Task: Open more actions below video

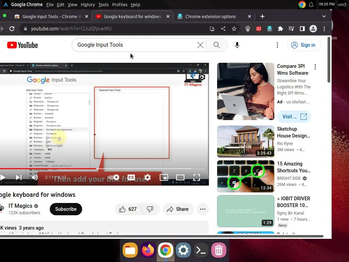Action: click(202, 209)
